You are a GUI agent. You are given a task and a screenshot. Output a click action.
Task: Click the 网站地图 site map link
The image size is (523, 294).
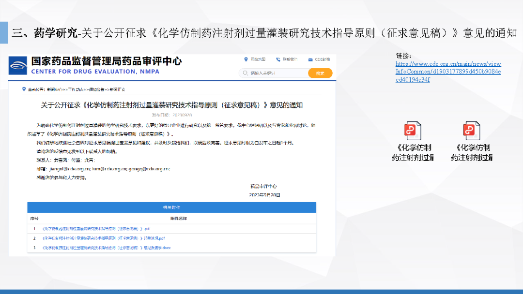[x=258, y=59]
